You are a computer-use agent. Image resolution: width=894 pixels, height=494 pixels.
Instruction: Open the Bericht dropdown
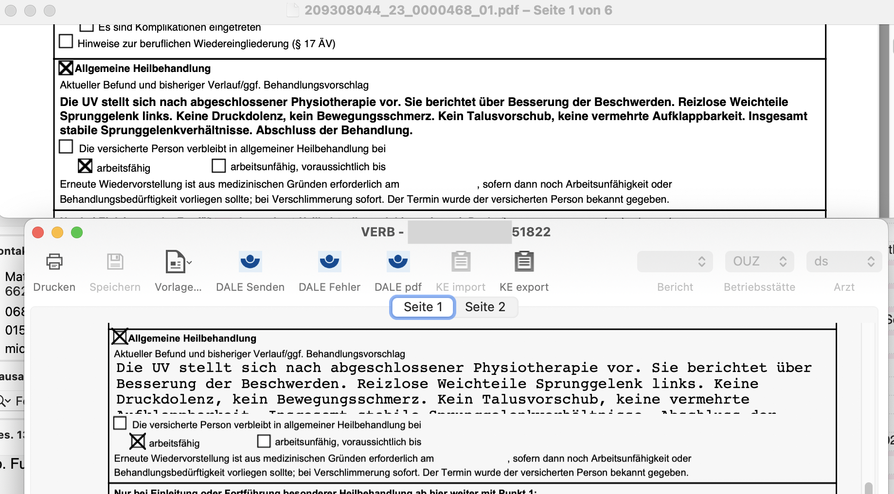[675, 262]
